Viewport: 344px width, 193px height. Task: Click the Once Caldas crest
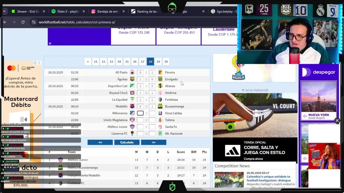[160, 113]
